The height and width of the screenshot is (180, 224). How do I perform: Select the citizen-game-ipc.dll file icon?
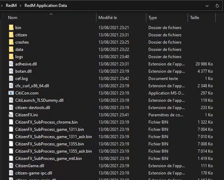tap(11, 173)
